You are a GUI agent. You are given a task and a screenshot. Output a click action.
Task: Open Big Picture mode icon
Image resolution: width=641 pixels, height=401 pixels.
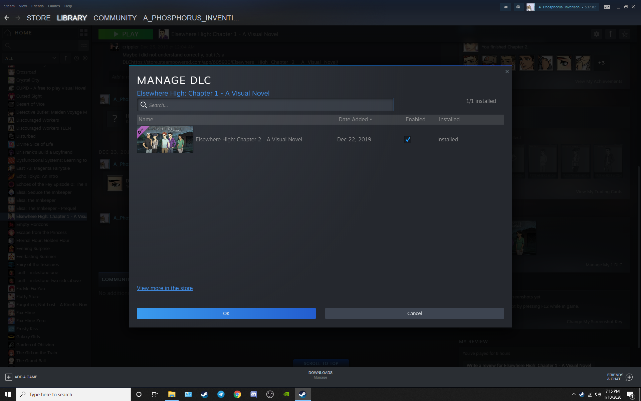(x=607, y=7)
